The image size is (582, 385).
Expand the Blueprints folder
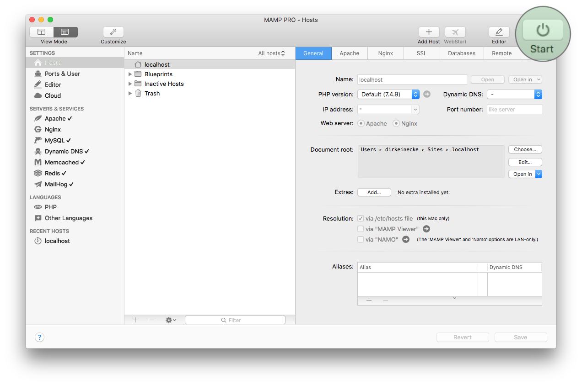130,74
